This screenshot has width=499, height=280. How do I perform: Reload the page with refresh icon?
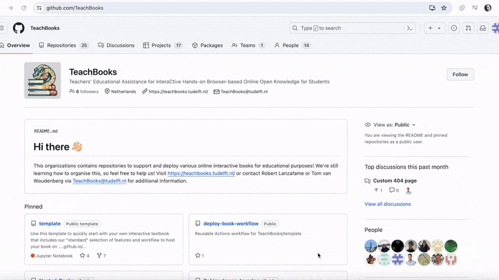tap(24, 8)
